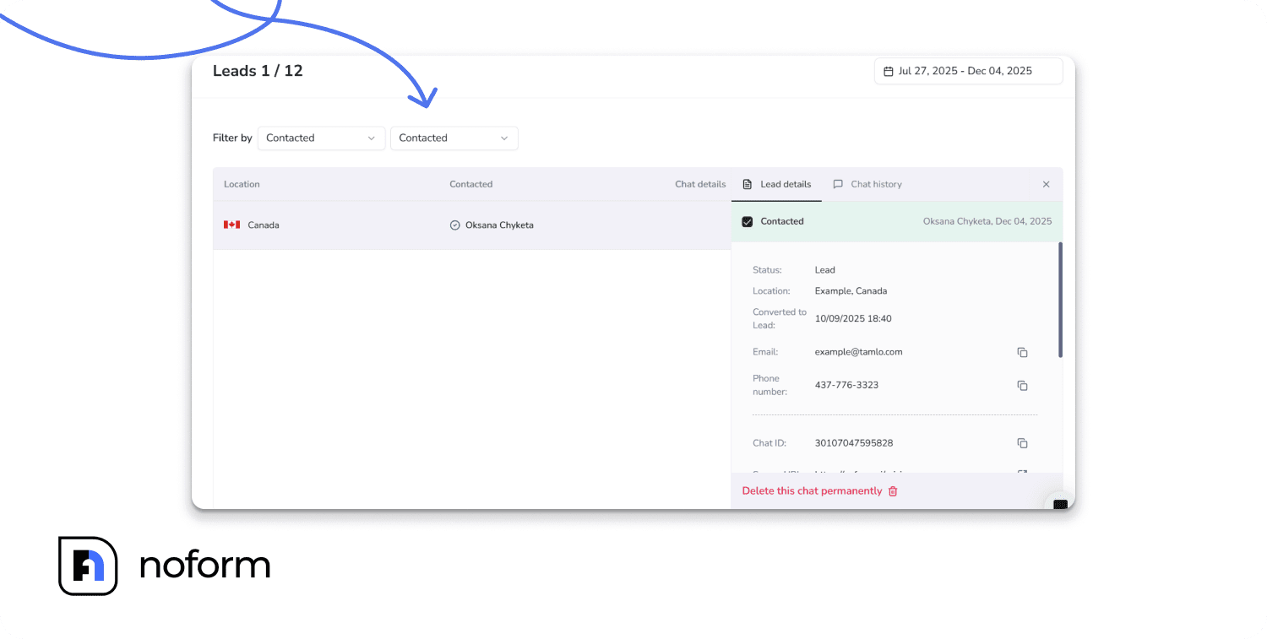Click the Contacted column header
The width and height of the screenshot is (1267, 639).
click(x=470, y=184)
